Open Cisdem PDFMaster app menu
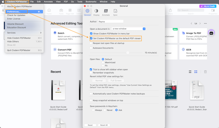 [x=17, y=2]
